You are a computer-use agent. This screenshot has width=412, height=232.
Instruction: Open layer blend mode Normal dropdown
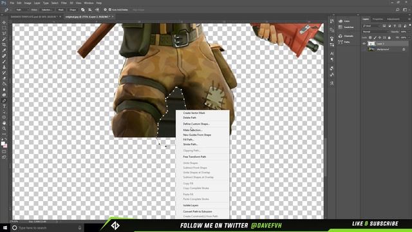pyautogui.click(x=375, y=32)
